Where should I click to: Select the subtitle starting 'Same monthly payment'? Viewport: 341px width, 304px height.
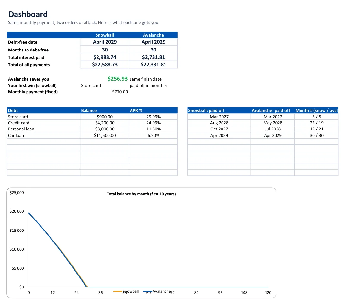[x=84, y=23]
